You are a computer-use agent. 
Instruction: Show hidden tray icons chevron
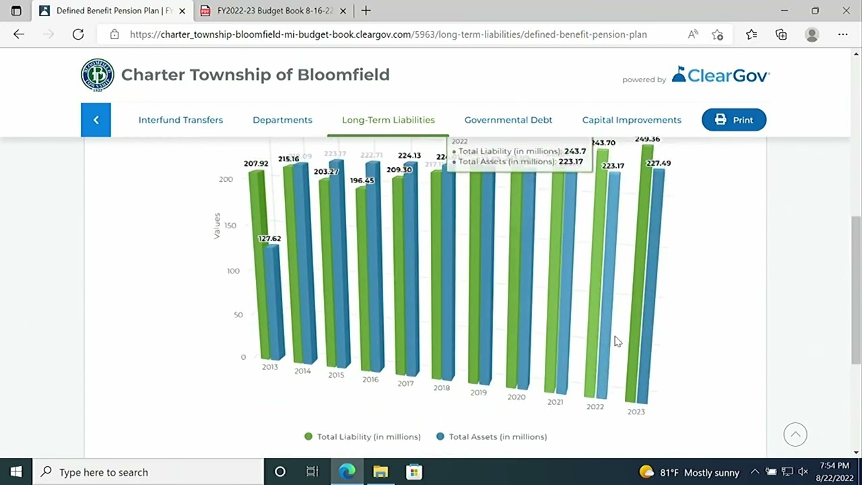(755, 472)
